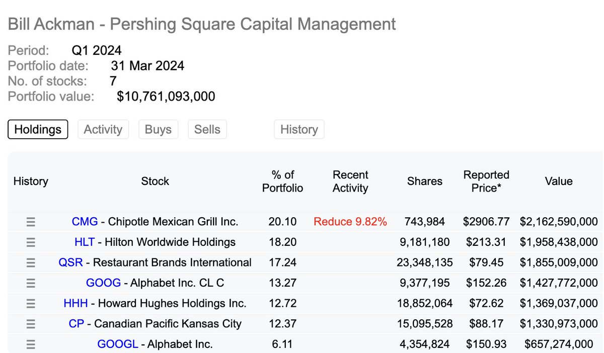Open history icon for GOOG row
The height and width of the screenshot is (353, 604).
click(31, 283)
